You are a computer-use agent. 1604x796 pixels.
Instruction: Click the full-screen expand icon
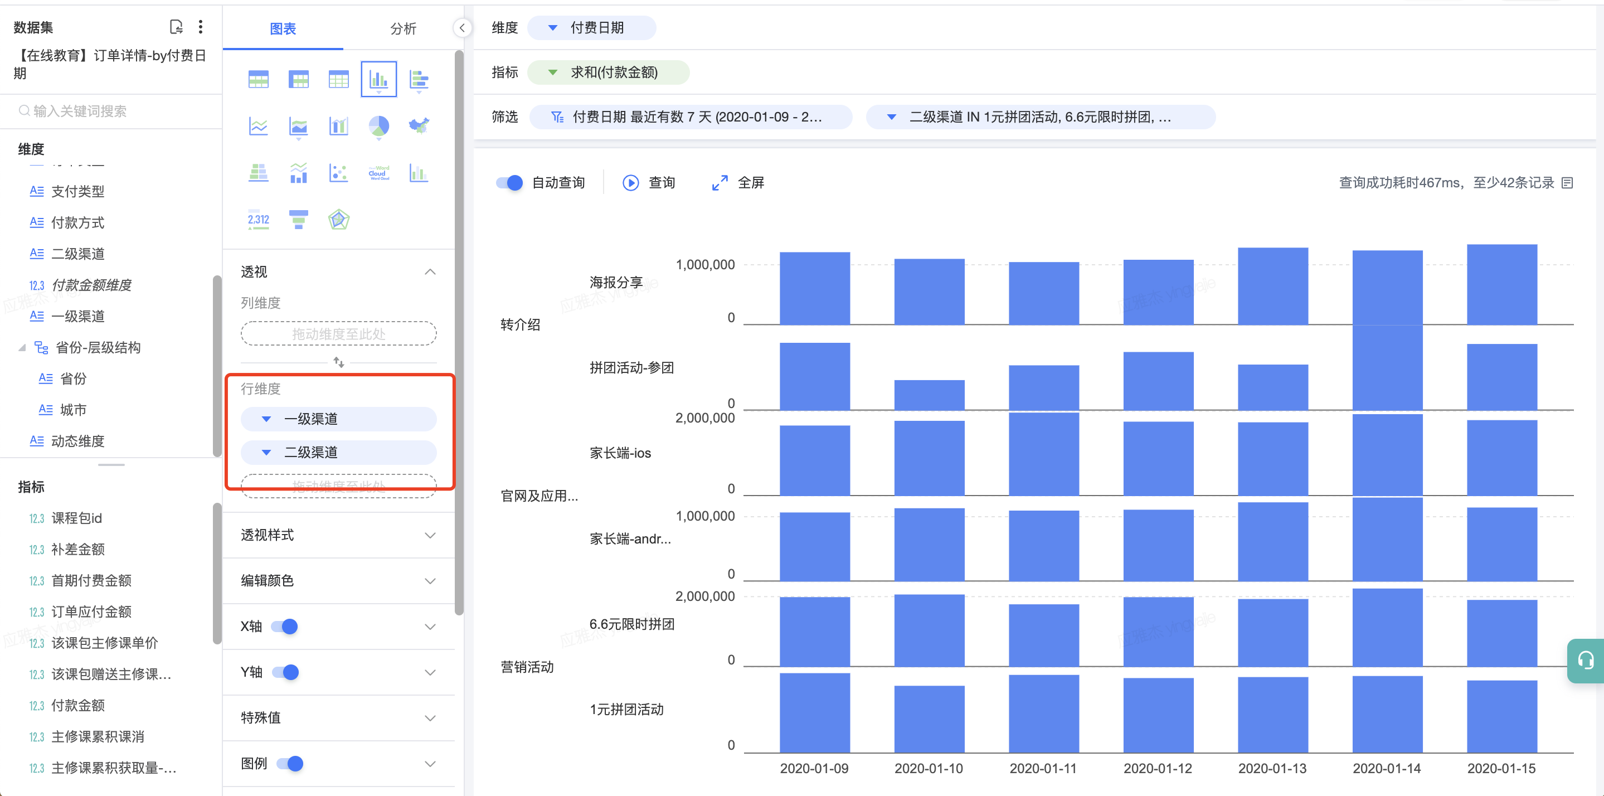pyautogui.click(x=719, y=182)
